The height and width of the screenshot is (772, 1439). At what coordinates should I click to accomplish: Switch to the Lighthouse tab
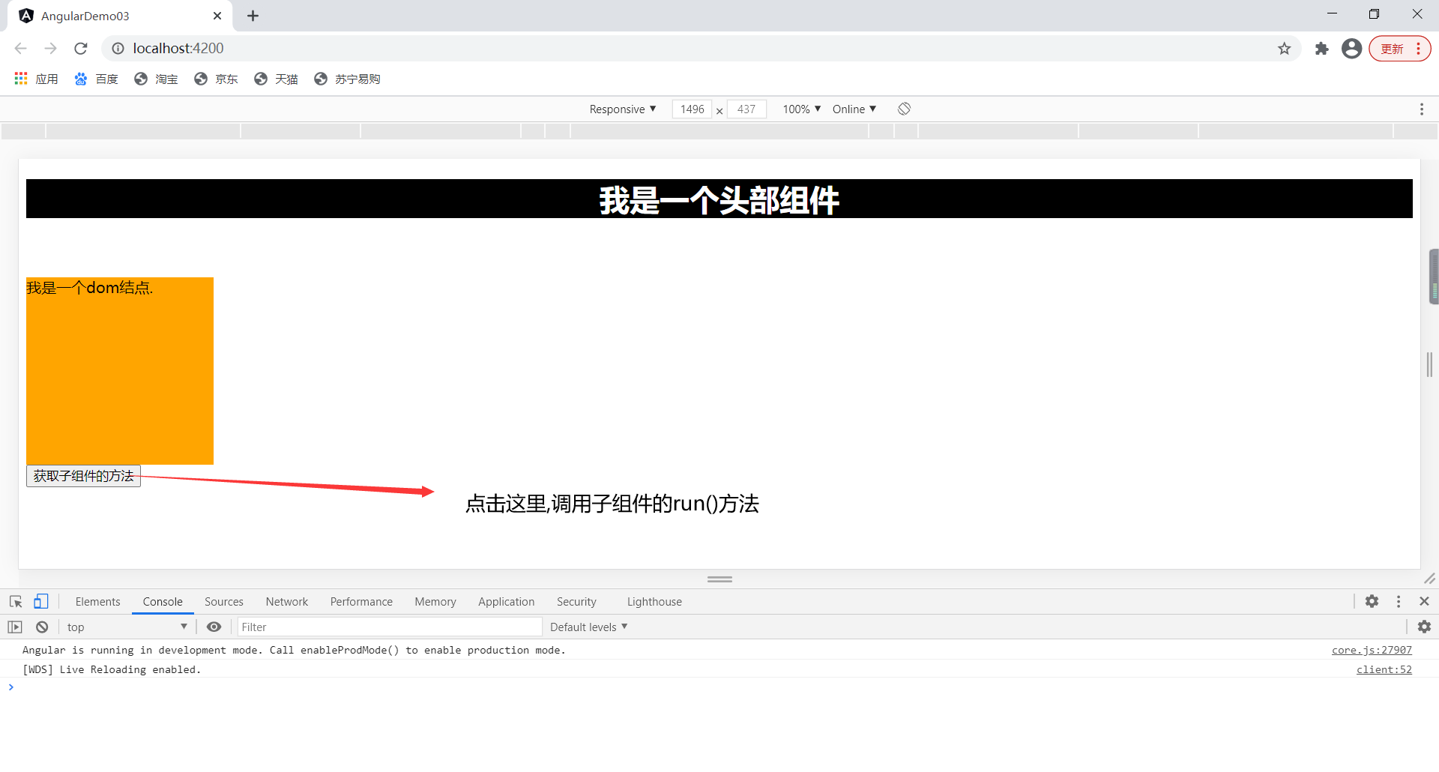coord(654,602)
